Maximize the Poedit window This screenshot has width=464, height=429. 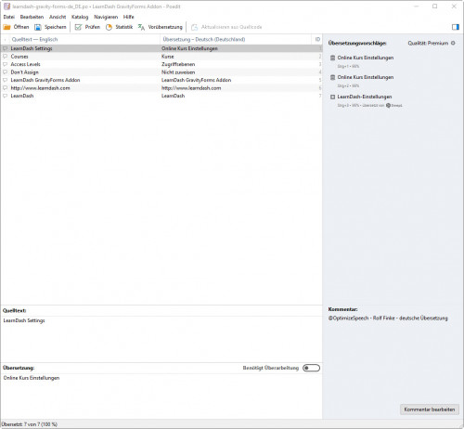[434, 6]
